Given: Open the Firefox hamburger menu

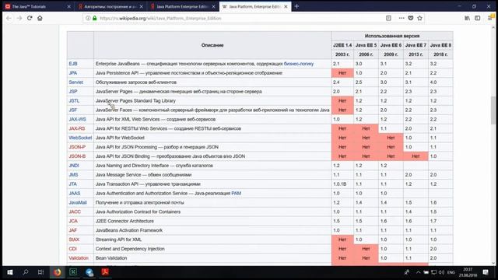Looking at the screenshot, I should pyautogui.click(x=490, y=18).
